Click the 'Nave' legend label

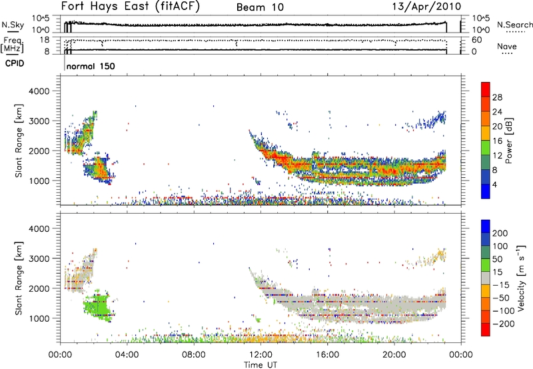[507, 46]
